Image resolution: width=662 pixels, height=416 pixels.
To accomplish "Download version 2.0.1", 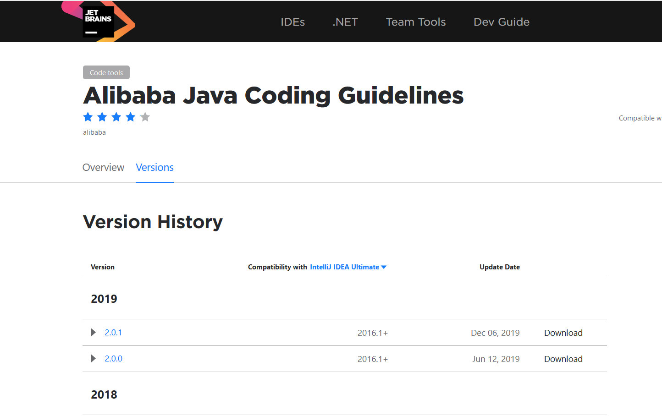I will 563,333.
